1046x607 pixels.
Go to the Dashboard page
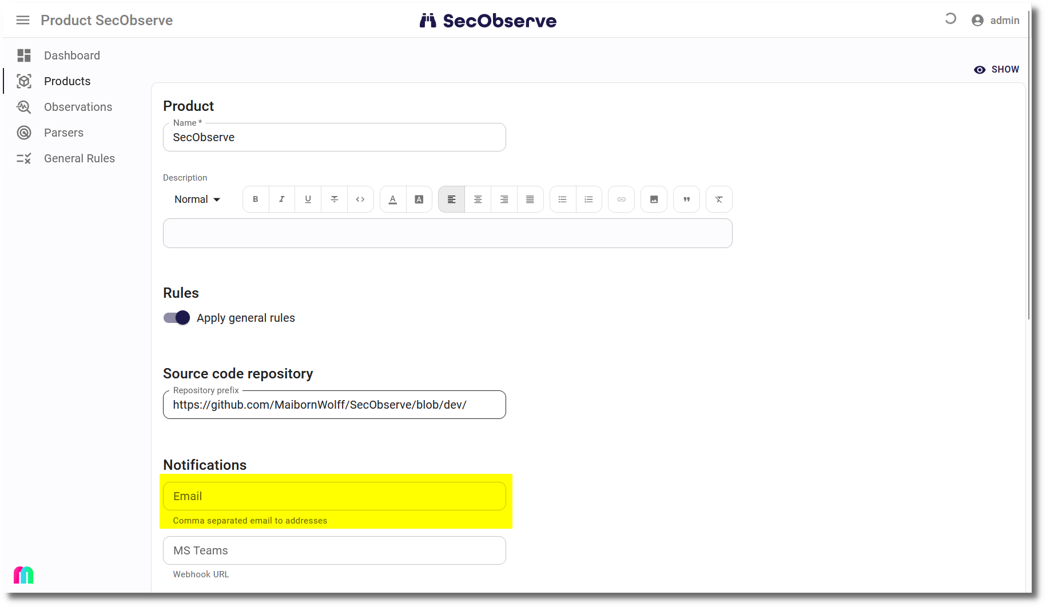pyautogui.click(x=71, y=55)
